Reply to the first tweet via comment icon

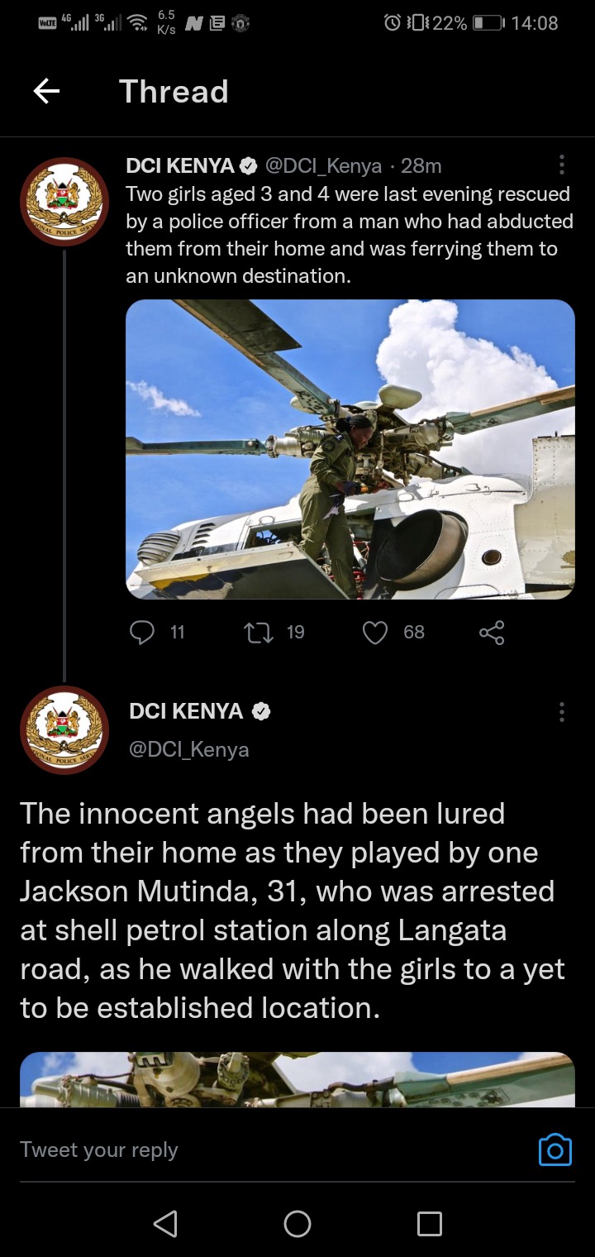pos(142,633)
